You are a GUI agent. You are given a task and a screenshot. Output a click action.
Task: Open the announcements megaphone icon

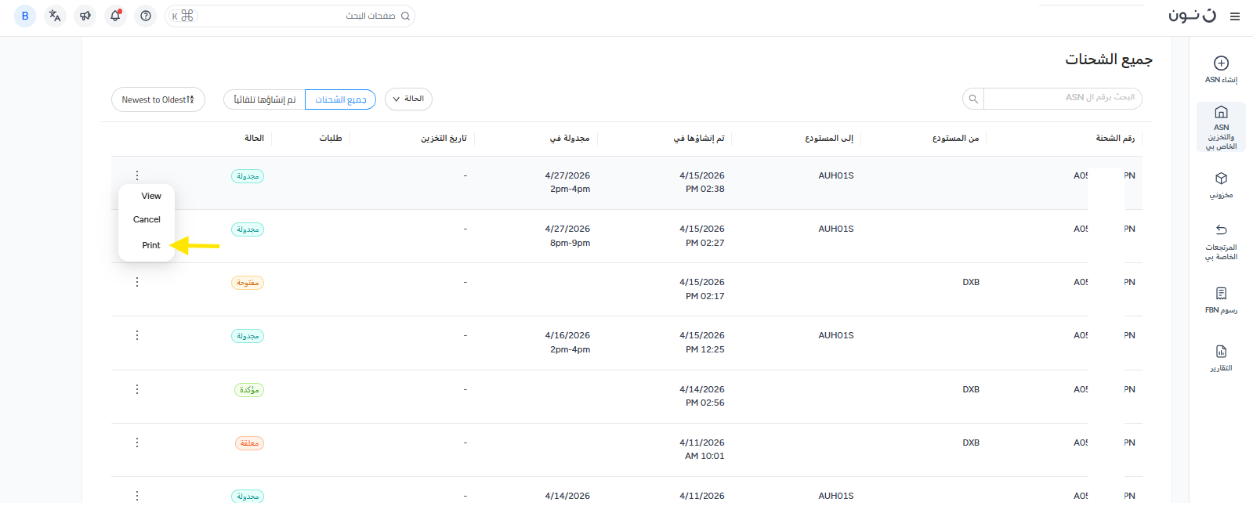[x=85, y=16]
